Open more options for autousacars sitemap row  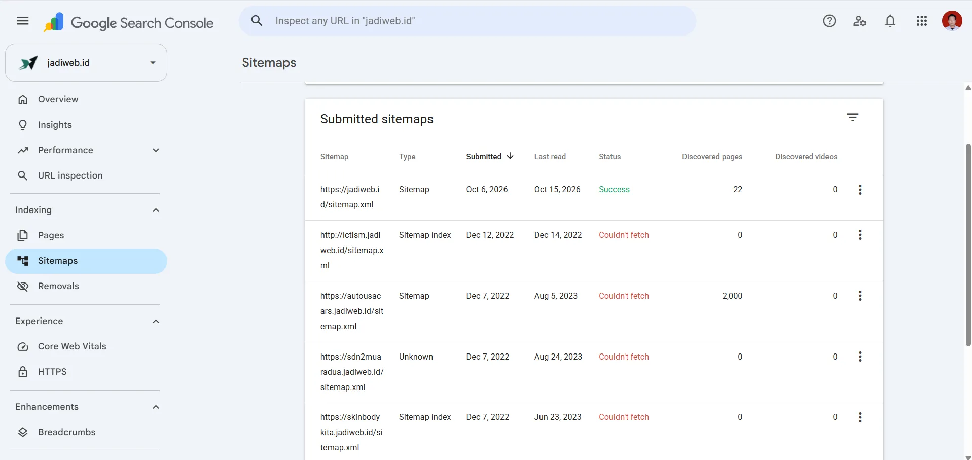[x=860, y=296]
